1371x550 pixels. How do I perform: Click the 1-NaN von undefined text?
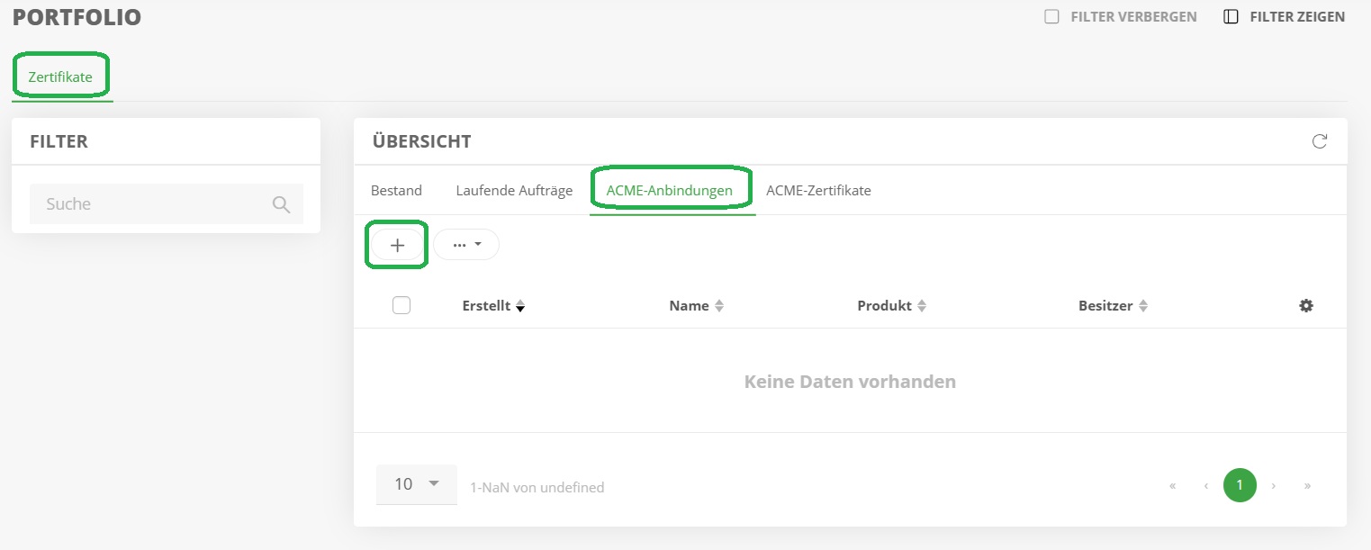tap(537, 488)
